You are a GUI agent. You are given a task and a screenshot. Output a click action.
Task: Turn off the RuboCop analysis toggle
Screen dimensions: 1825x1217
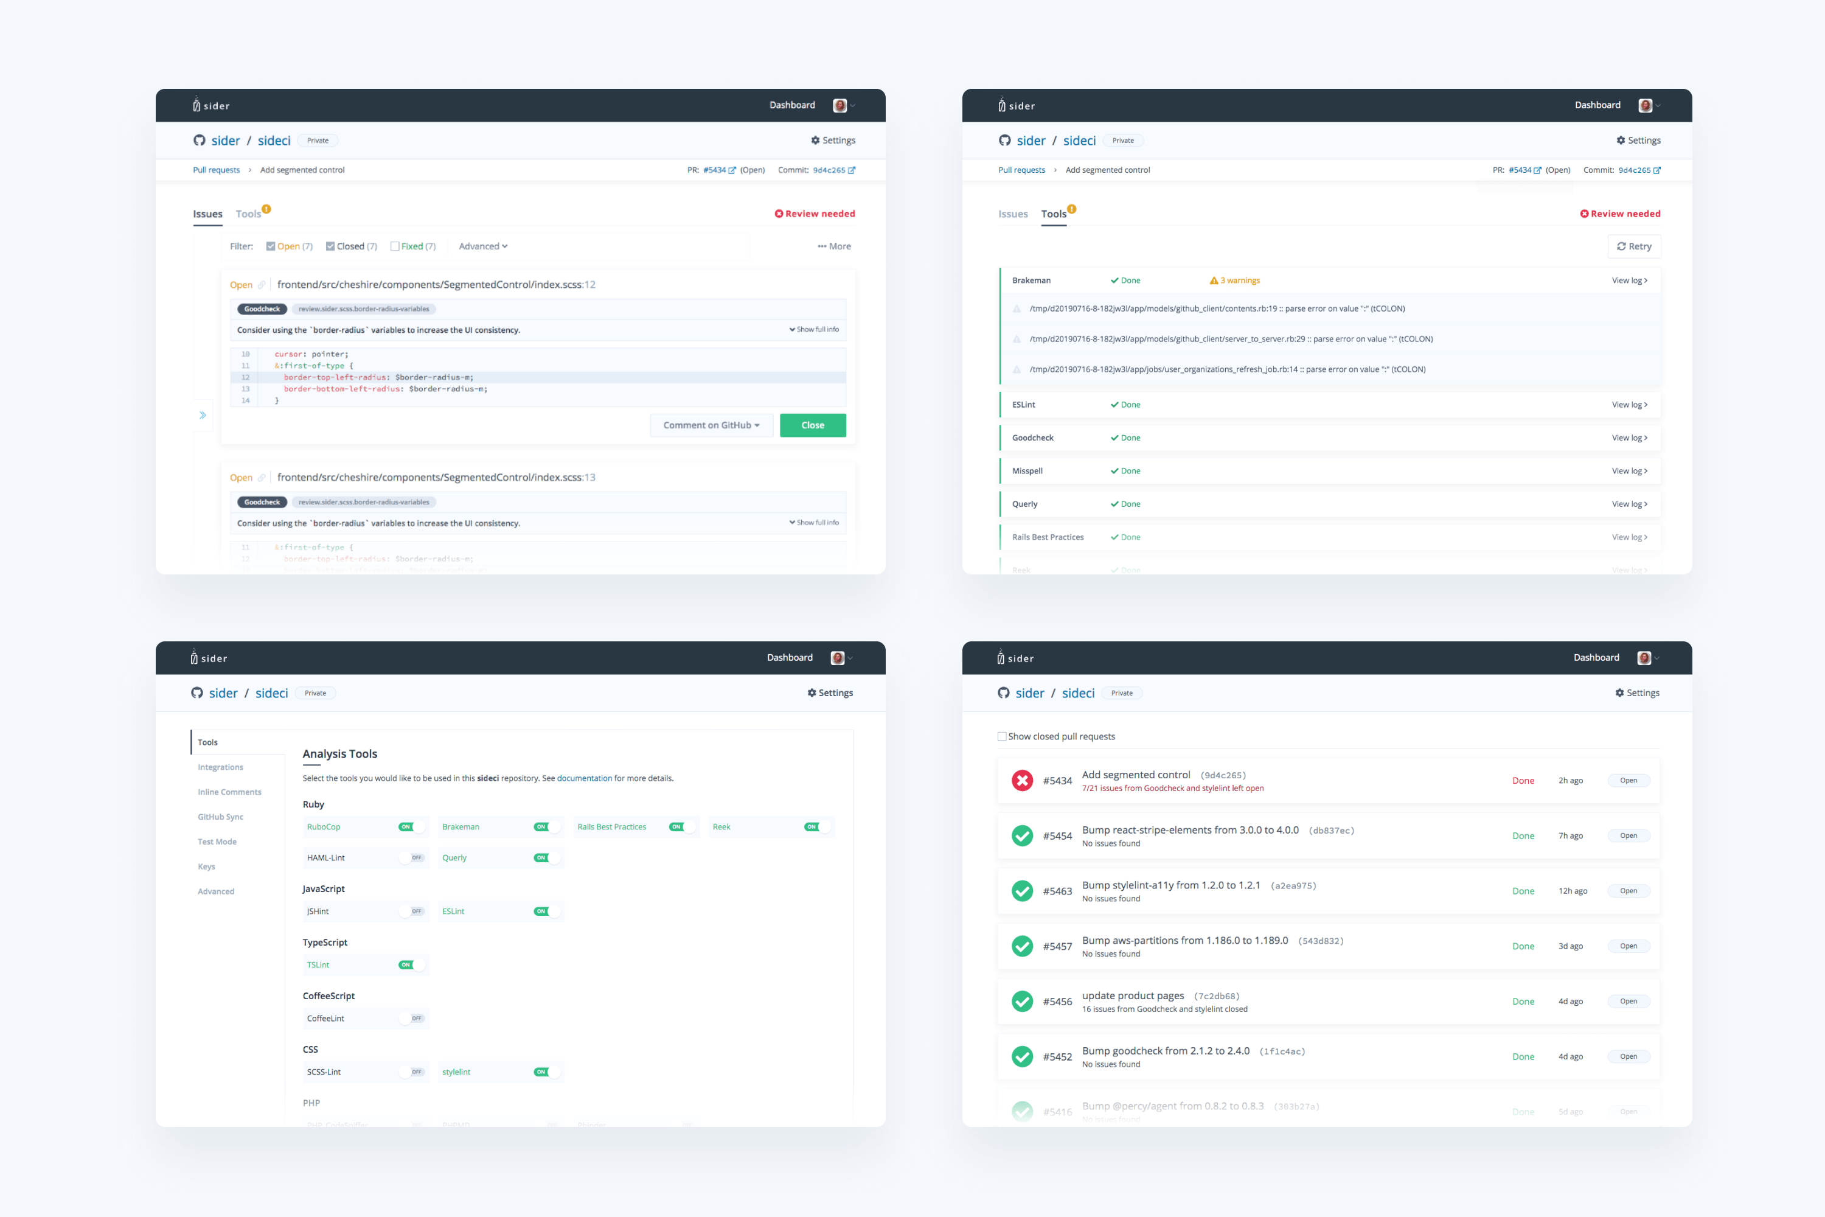411,826
